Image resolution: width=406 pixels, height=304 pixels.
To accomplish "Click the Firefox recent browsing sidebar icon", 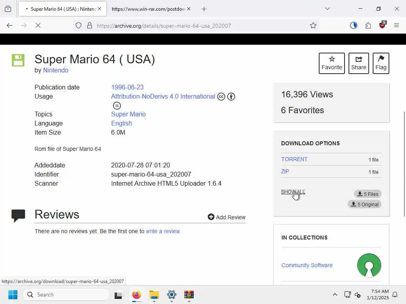I will click(x=8, y=9).
